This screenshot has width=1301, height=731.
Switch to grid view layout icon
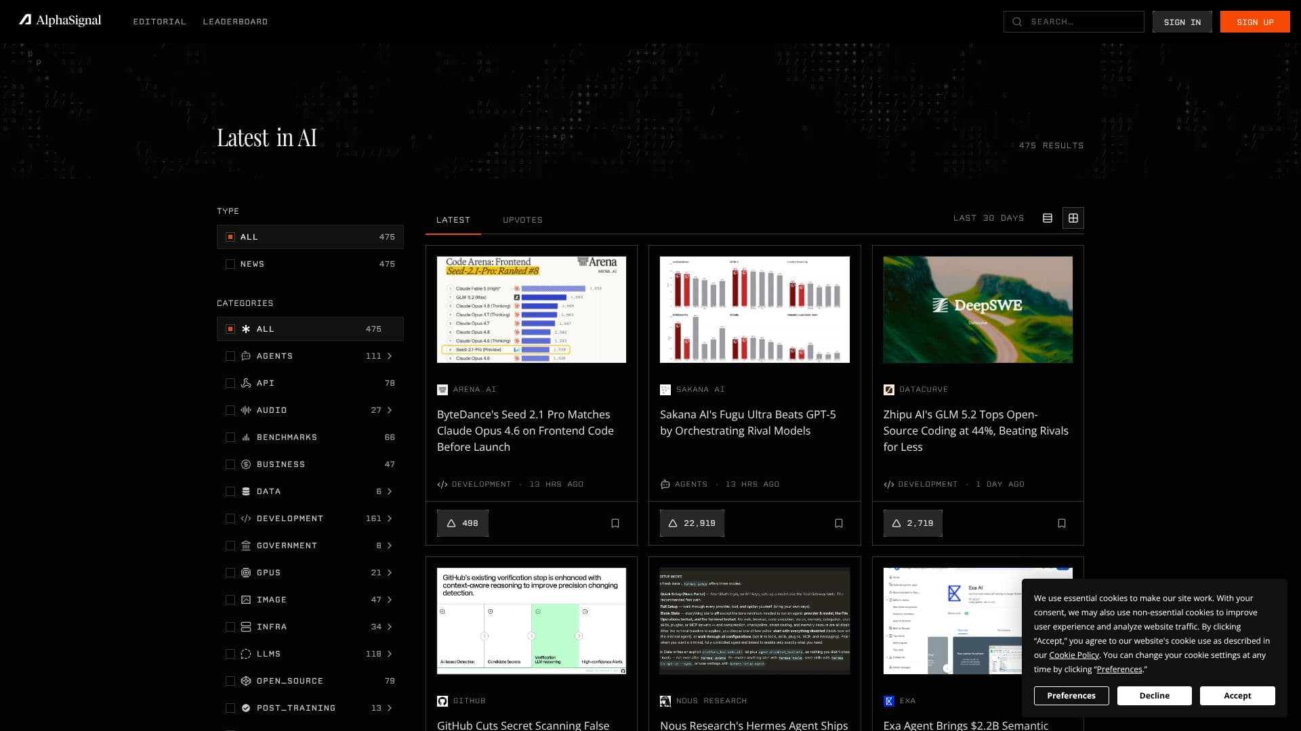point(1073,218)
